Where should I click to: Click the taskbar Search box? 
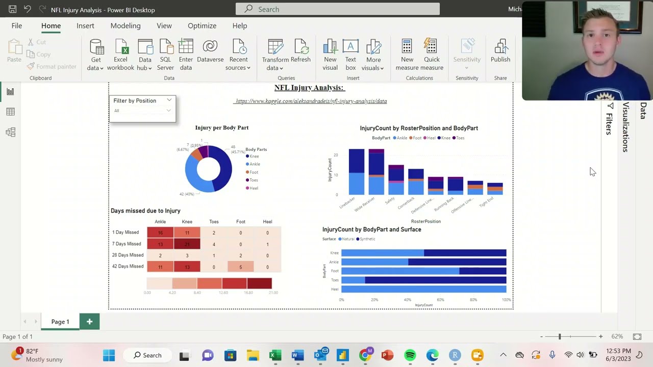pos(147,355)
